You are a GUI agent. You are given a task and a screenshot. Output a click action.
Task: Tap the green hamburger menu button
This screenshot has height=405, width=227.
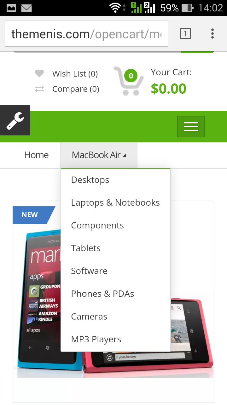pos(191,127)
